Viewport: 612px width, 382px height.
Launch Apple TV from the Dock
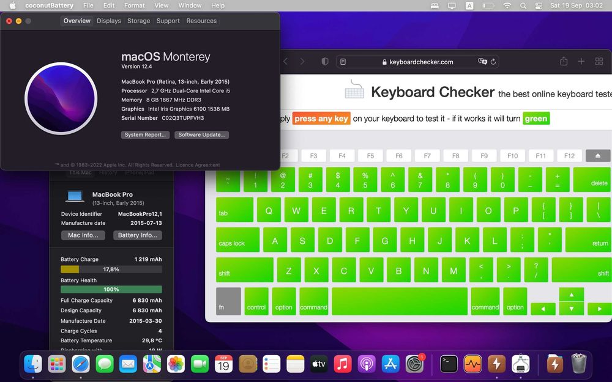319,364
